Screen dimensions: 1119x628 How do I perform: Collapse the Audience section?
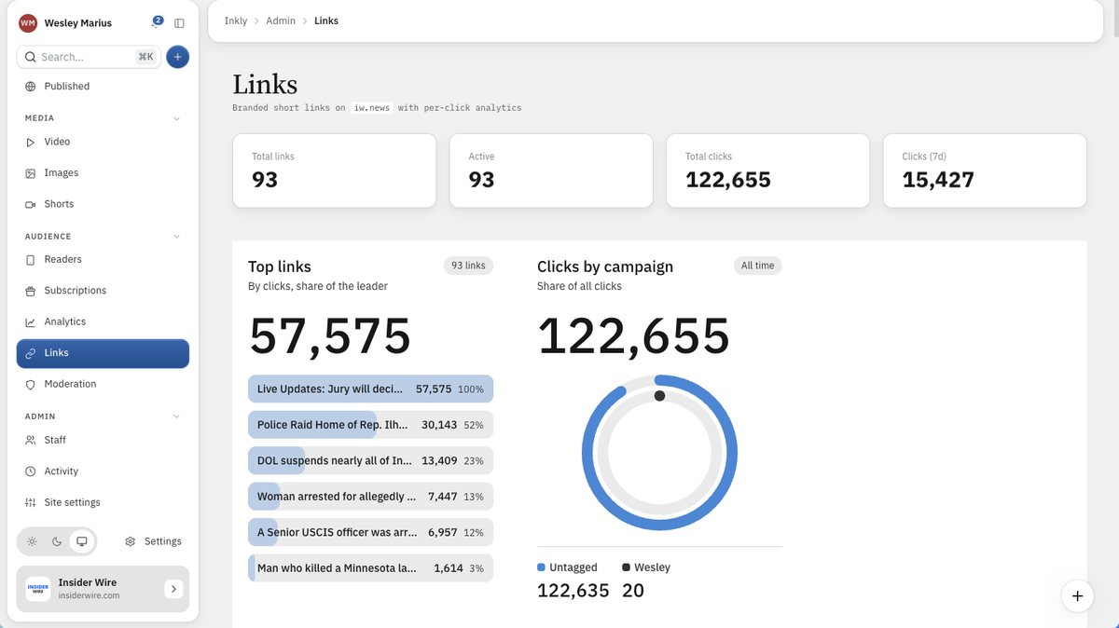(176, 237)
